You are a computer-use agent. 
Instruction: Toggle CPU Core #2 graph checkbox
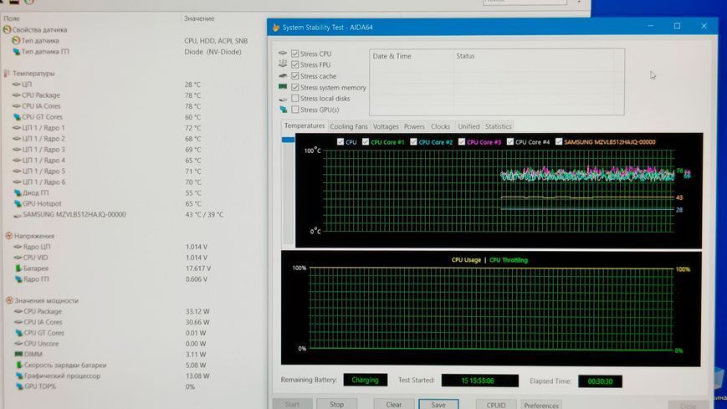click(x=413, y=142)
